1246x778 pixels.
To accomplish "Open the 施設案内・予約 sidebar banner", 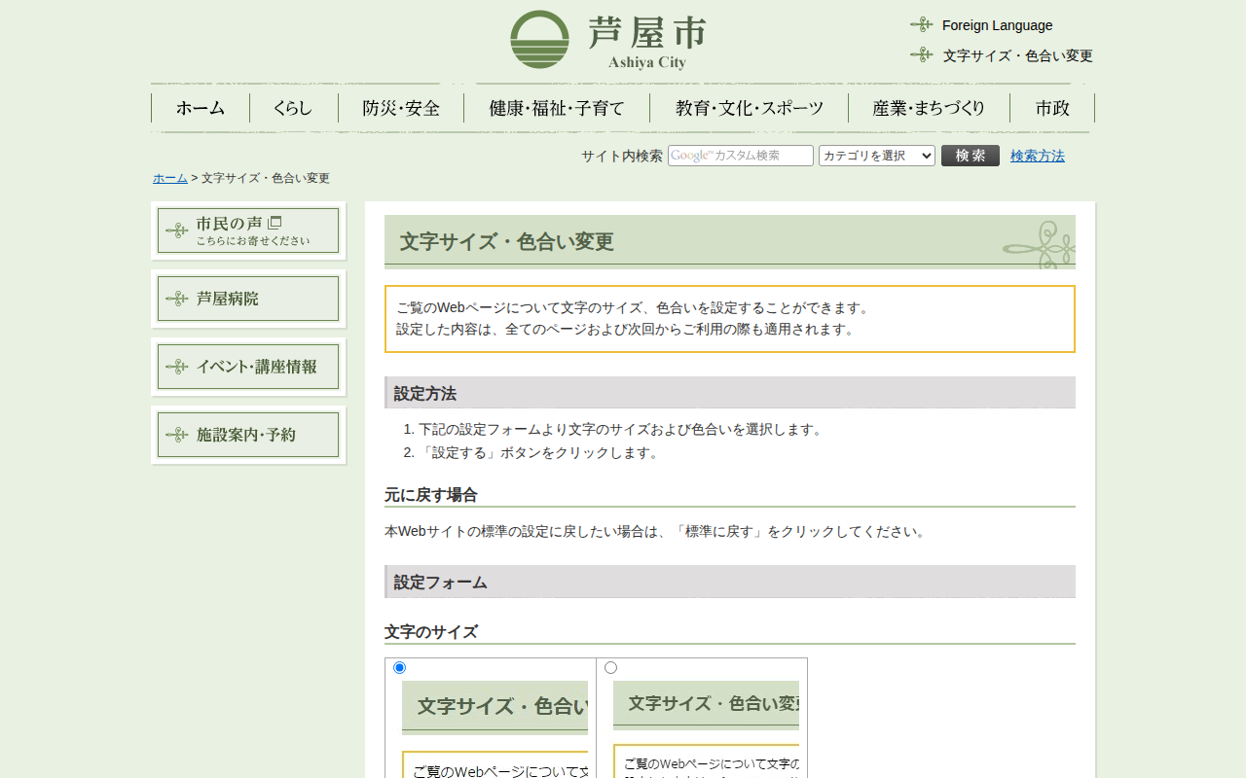I will pos(248,435).
